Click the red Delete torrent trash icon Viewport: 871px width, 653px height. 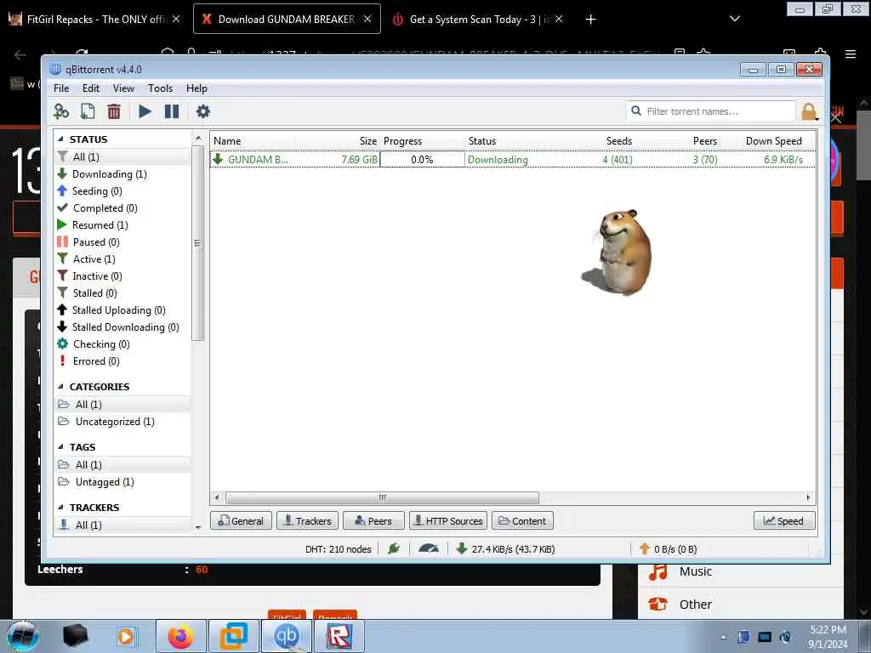click(114, 111)
